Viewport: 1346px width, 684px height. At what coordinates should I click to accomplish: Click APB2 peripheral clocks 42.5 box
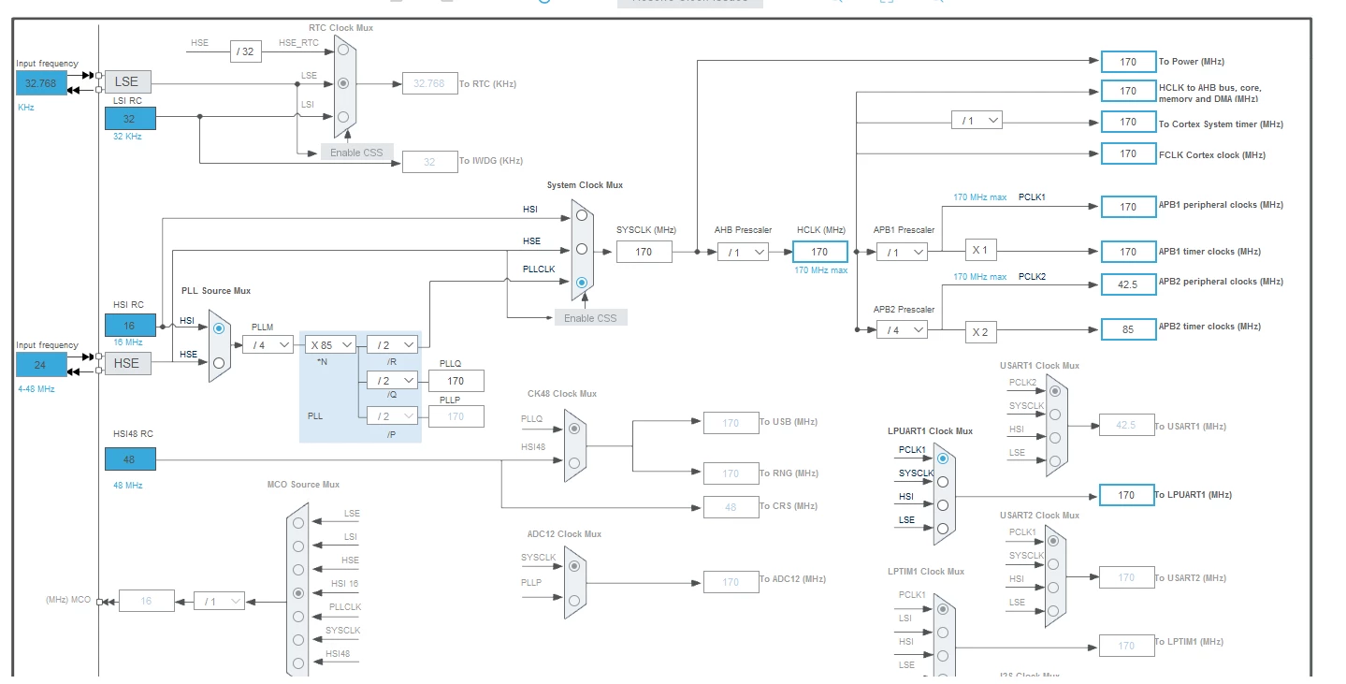pyautogui.click(x=1129, y=284)
